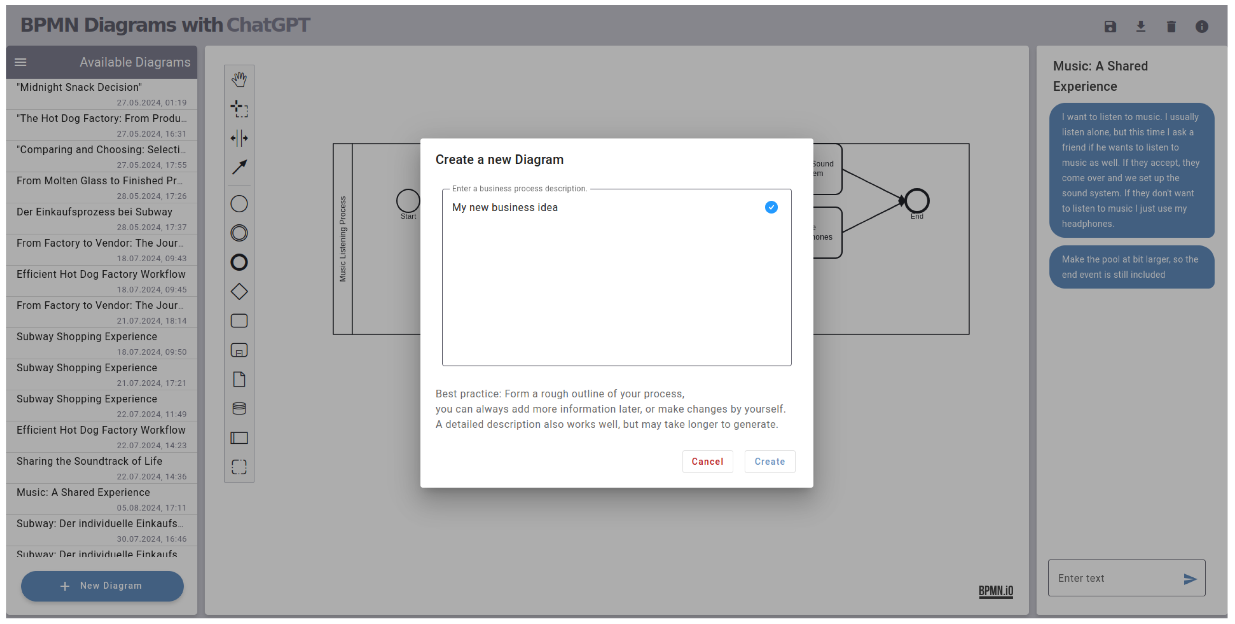The height and width of the screenshot is (624, 1235).
Task: Activate the lasso selection tool
Action: (x=239, y=109)
